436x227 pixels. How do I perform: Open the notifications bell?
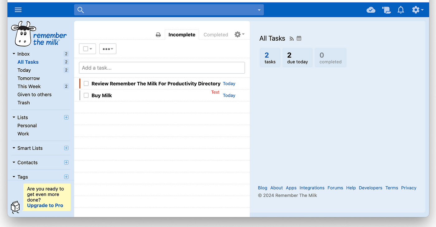tap(401, 10)
